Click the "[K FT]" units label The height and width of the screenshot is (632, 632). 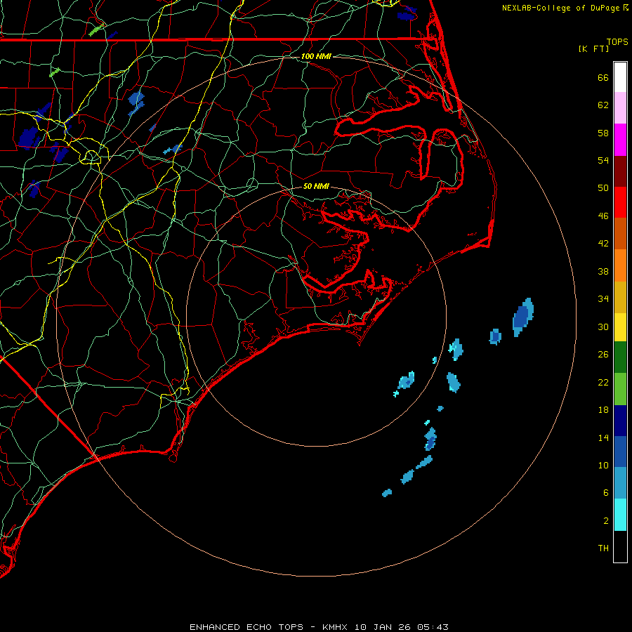[x=593, y=48]
